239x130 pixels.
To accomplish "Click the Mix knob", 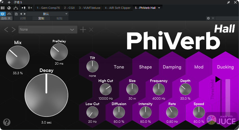I will tap(18, 57).
